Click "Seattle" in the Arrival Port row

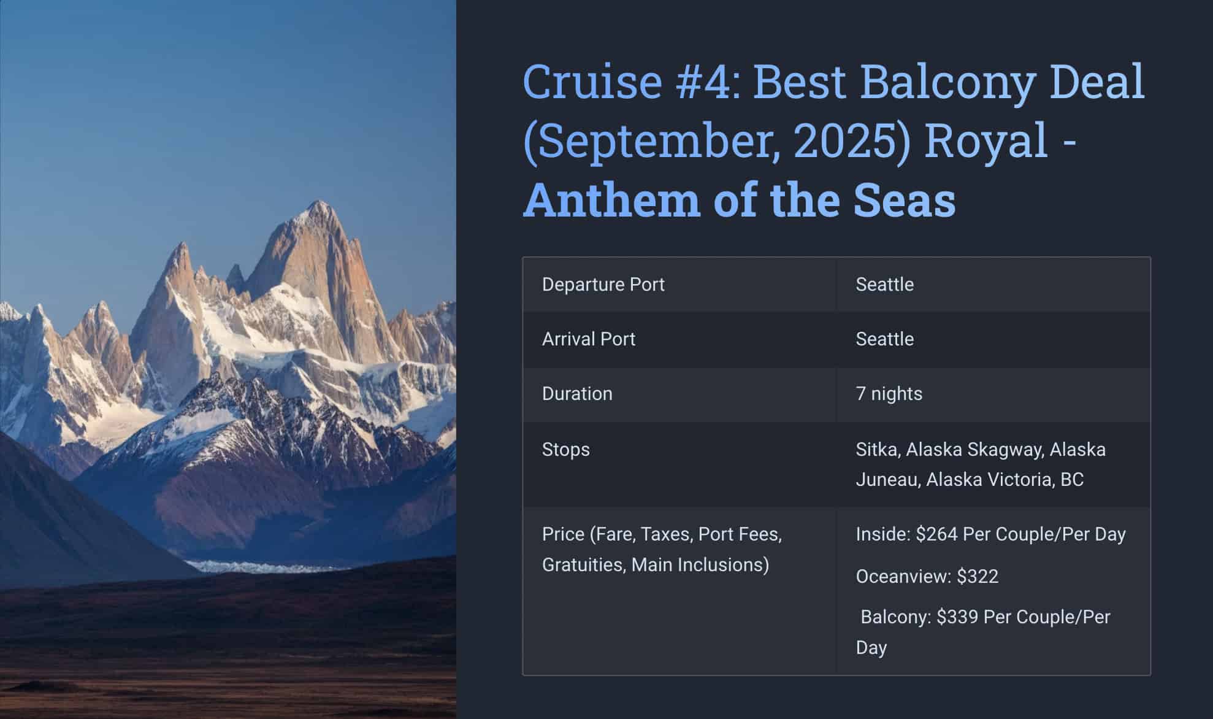click(884, 339)
